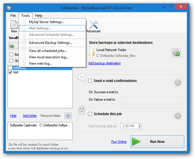Open the Help menu
Screen dimensions: 195x159
[x=39, y=16]
